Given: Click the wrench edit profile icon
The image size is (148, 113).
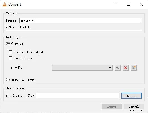Looking at the screenshot, I should pos(117,68).
